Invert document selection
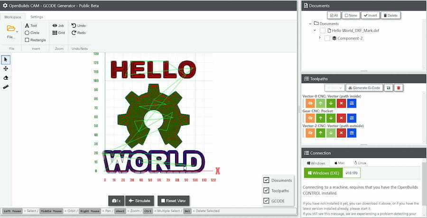The width and height of the screenshot is (427, 218). click(x=371, y=16)
